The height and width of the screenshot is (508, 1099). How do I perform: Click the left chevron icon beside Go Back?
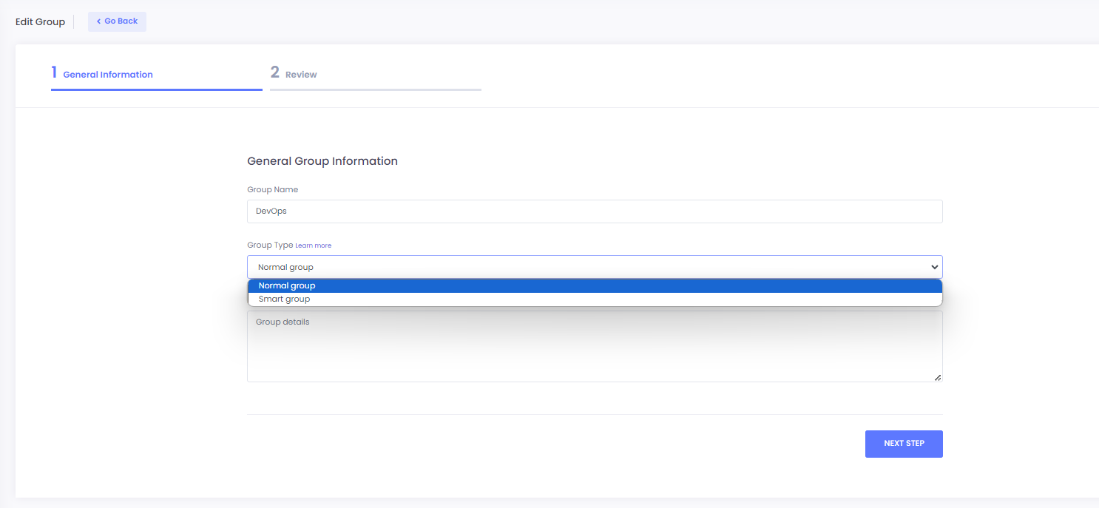point(98,21)
